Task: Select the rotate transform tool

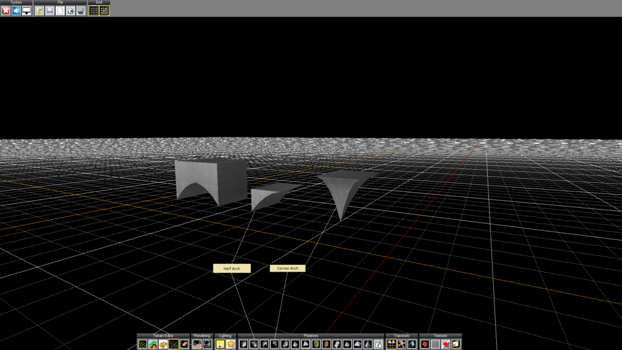Action: (412, 344)
